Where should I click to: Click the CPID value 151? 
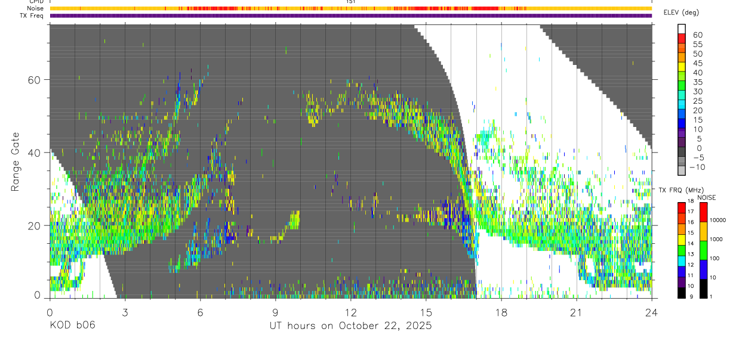[350, 2]
